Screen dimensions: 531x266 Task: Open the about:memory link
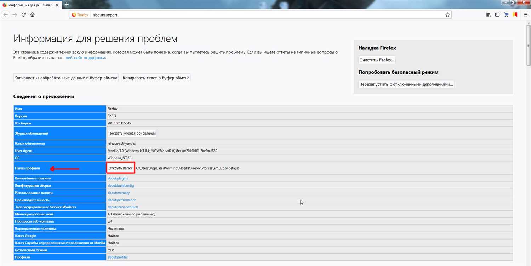(119, 193)
